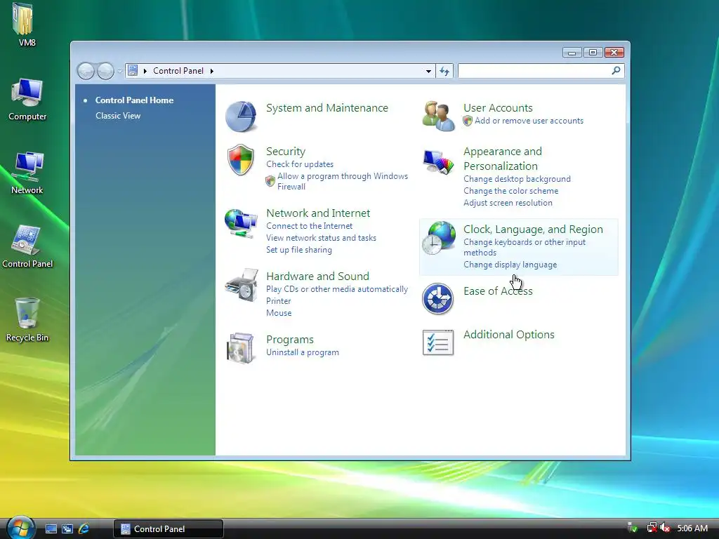Screen dimensions: 719x539
Task: Click the Additional Options checklist icon
Action: coord(438,342)
